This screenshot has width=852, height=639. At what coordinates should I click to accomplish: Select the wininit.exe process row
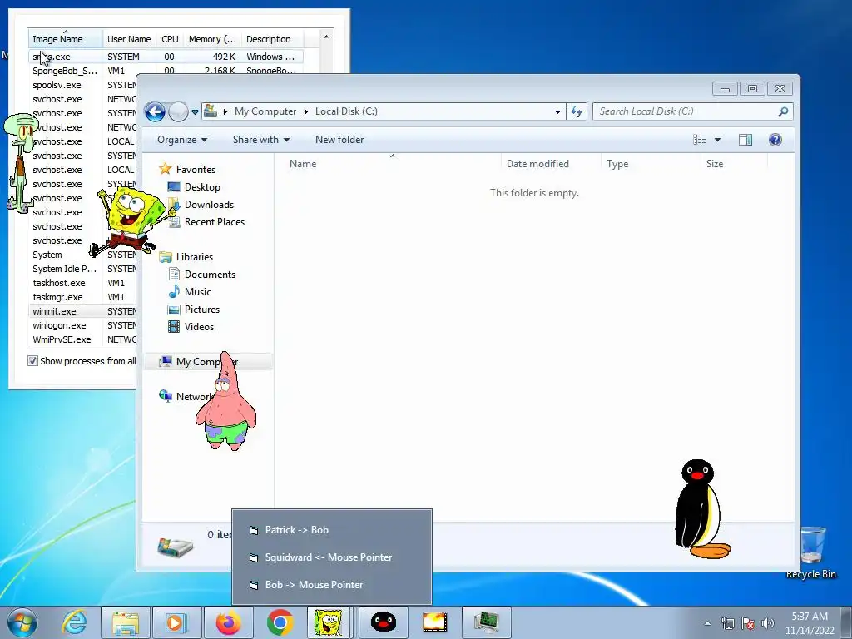click(82, 311)
